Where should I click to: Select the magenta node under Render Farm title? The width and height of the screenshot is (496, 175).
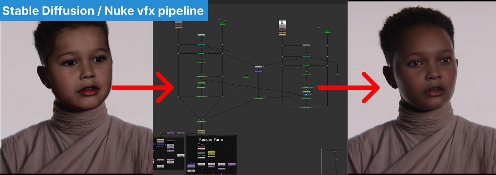201,146
